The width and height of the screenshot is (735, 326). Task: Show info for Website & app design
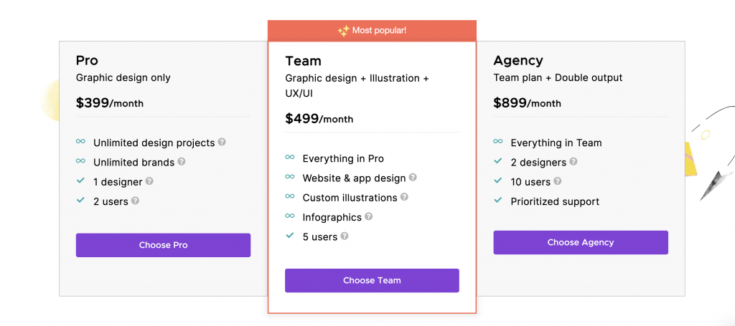click(x=413, y=177)
